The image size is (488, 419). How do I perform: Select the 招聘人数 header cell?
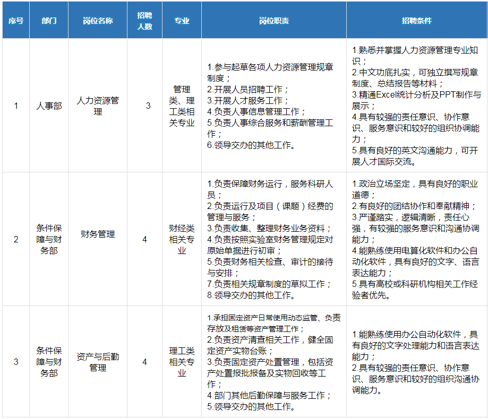pos(145,21)
